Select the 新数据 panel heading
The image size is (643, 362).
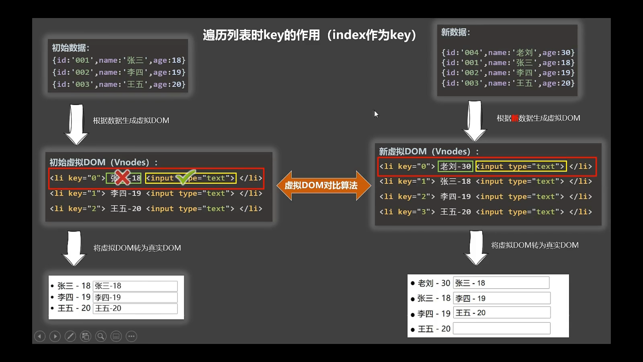point(455,33)
